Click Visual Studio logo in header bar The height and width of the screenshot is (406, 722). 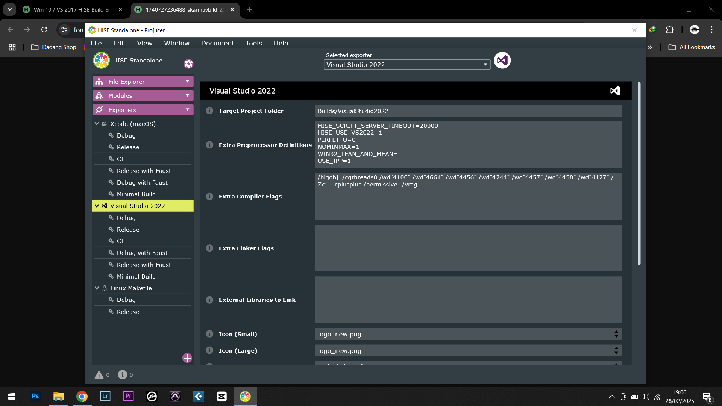[x=615, y=91]
